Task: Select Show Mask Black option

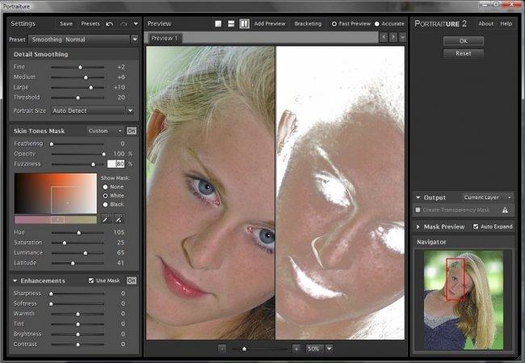Action: 105,204
